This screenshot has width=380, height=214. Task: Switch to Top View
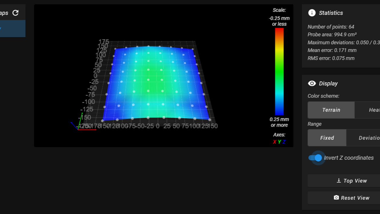pos(344,181)
